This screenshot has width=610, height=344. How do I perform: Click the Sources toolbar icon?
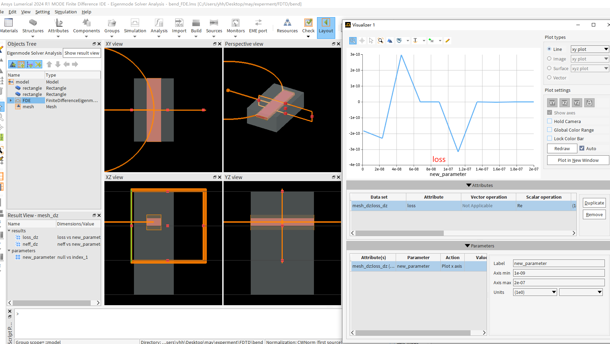tap(214, 23)
